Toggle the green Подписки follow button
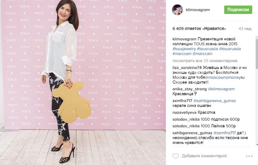 pos(238,10)
